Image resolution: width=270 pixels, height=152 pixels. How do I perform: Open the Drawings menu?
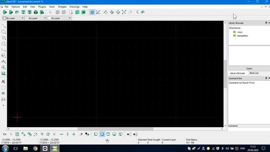click(74, 7)
